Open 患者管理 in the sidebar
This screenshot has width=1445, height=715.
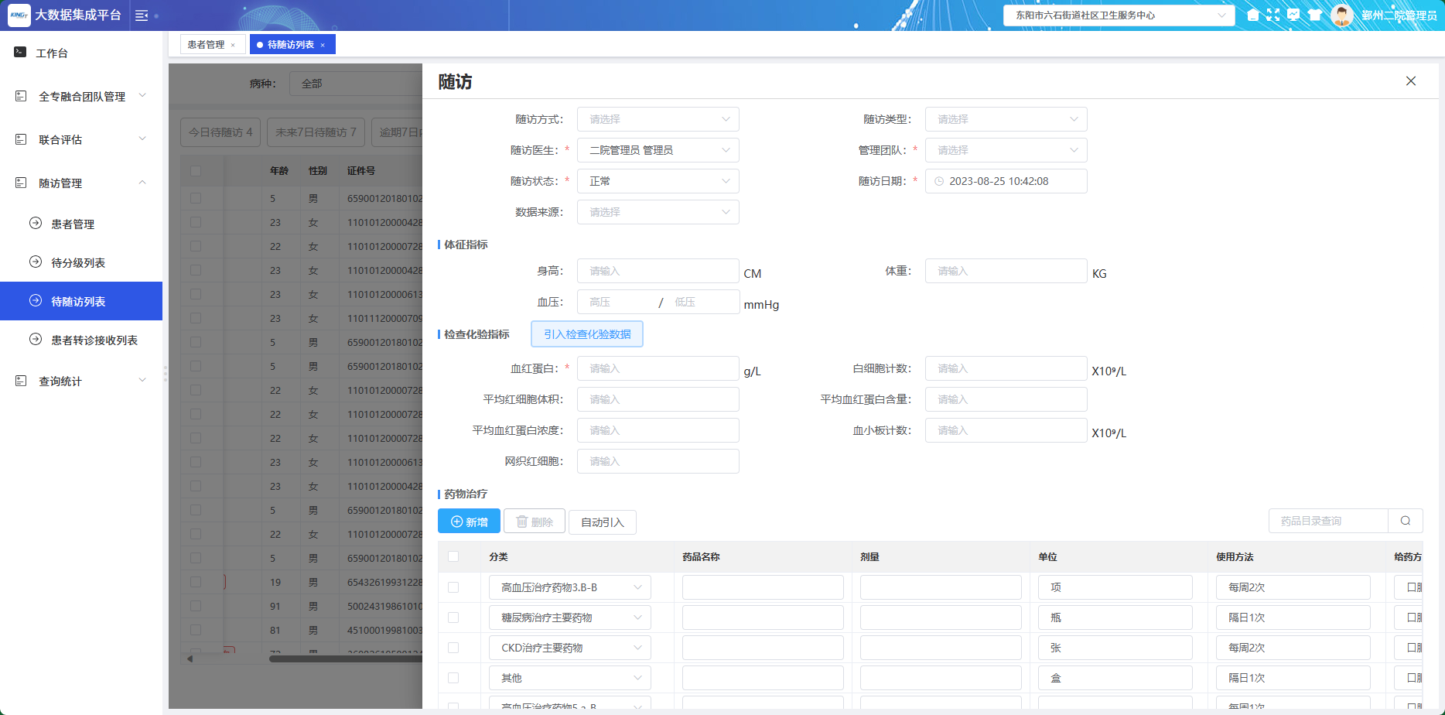click(81, 224)
